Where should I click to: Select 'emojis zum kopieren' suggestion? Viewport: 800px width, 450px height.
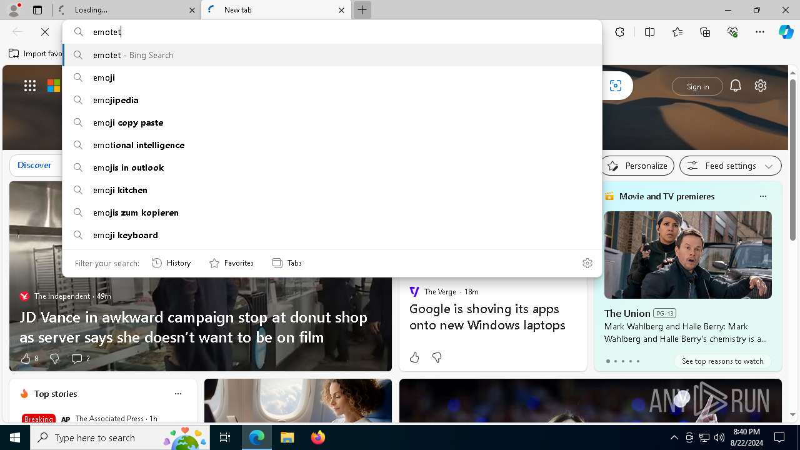(332, 212)
